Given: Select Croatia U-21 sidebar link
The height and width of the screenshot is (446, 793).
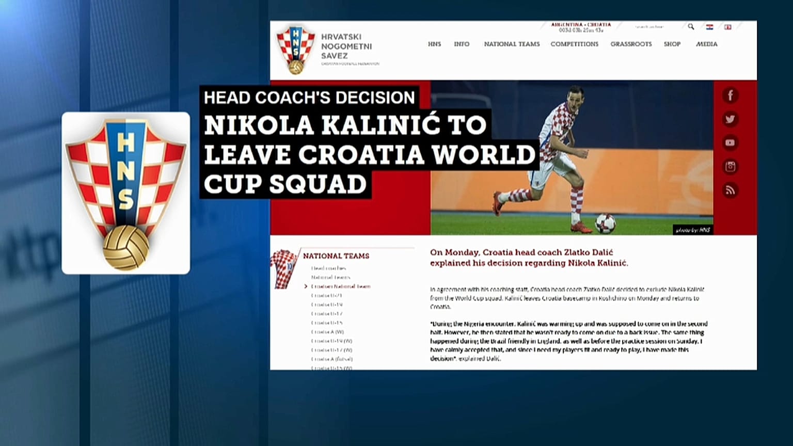Looking at the screenshot, I should 326,296.
